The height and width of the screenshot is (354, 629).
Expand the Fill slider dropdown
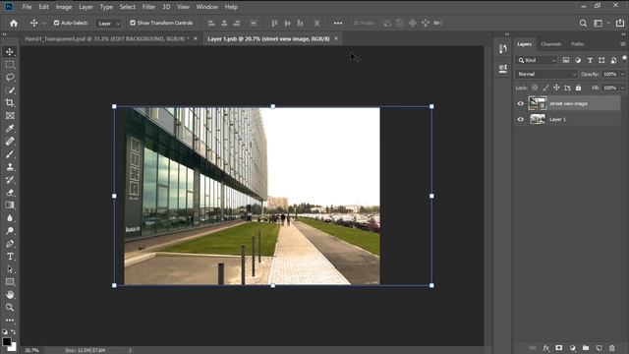tap(622, 88)
